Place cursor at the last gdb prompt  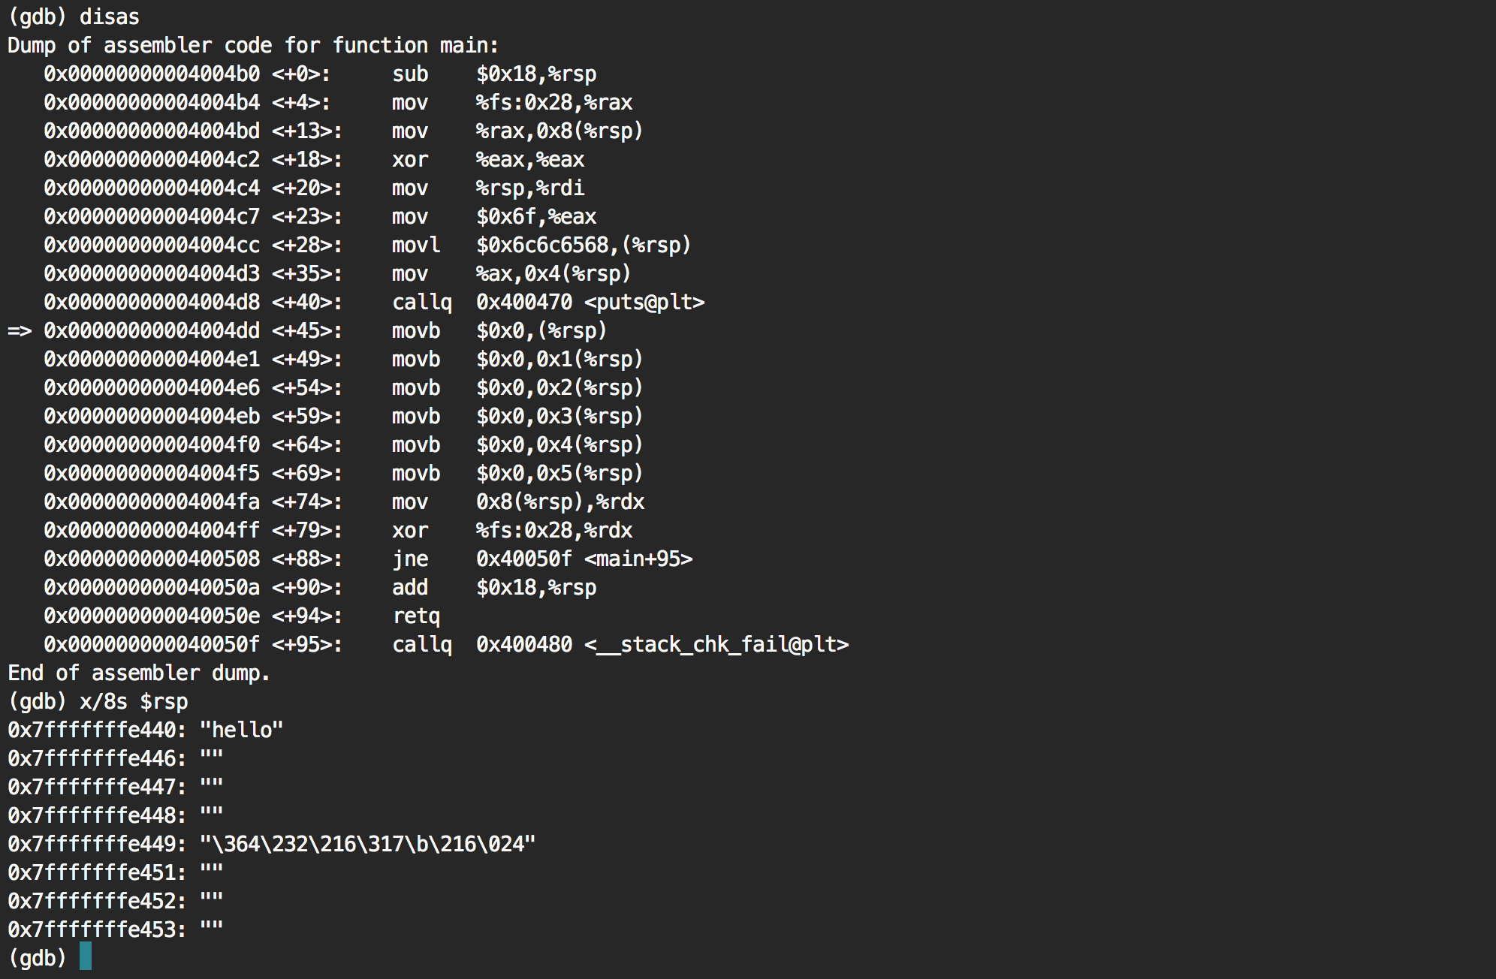85,956
